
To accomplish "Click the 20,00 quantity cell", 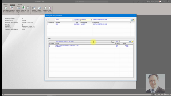I will (127, 46).
